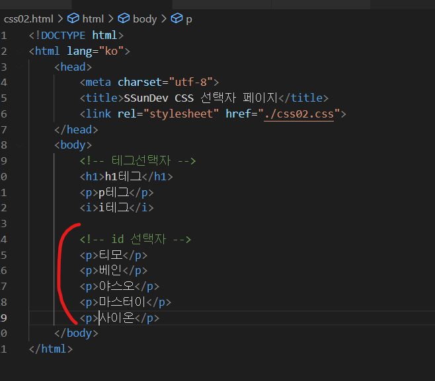Click the meta charset="utf-8" line
435x381 pixels.
click(x=149, y=83)
